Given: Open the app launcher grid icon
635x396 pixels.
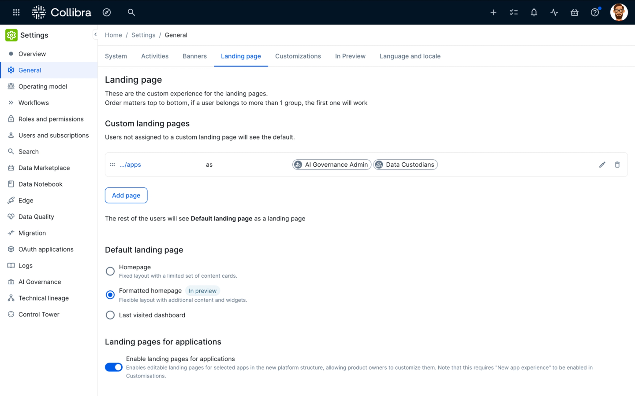Looking at the screenshot, I should click(16, 12).
